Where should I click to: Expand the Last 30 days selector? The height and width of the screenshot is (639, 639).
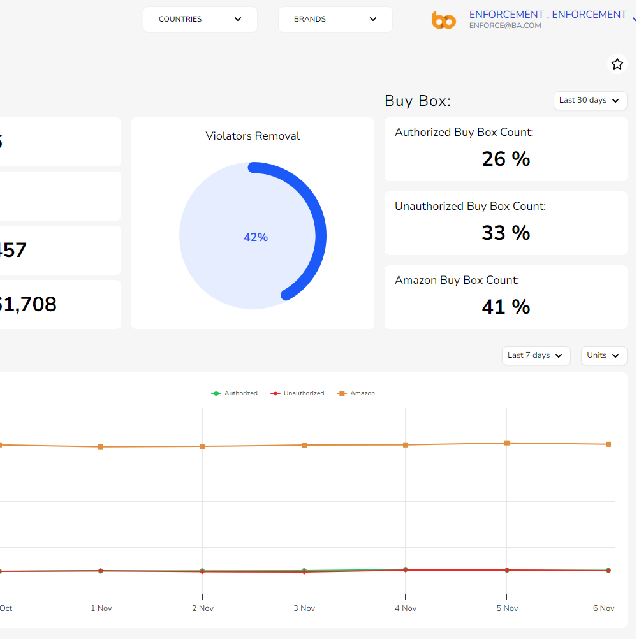pyautogui.click(x=590, y=101)
